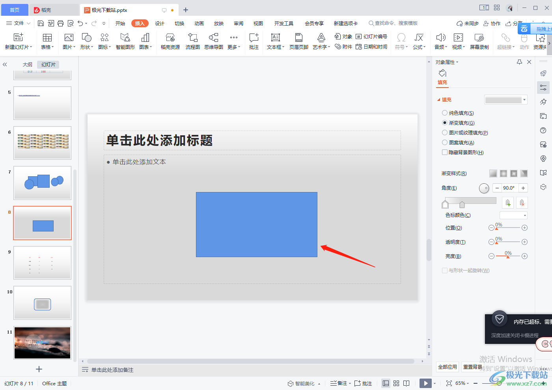Click the 位置 position slider
The image size is (552, 390).
click(x=508, y=228)
